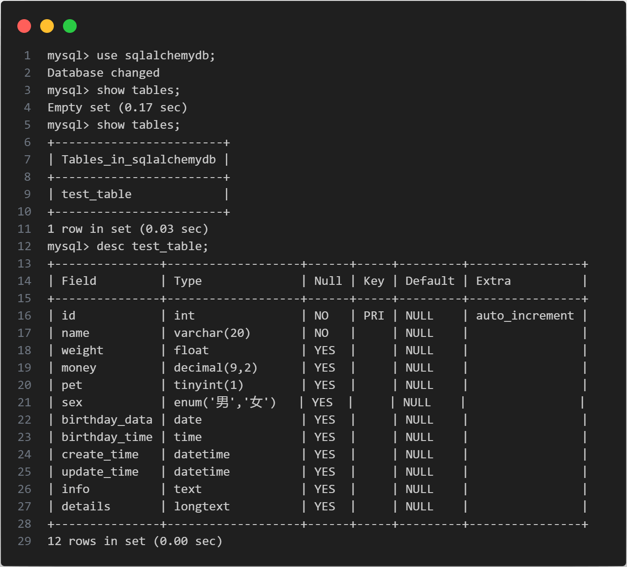Click the 'longtext' type cell
Viewport: 627px width, 567px height.
pos(202,507)
